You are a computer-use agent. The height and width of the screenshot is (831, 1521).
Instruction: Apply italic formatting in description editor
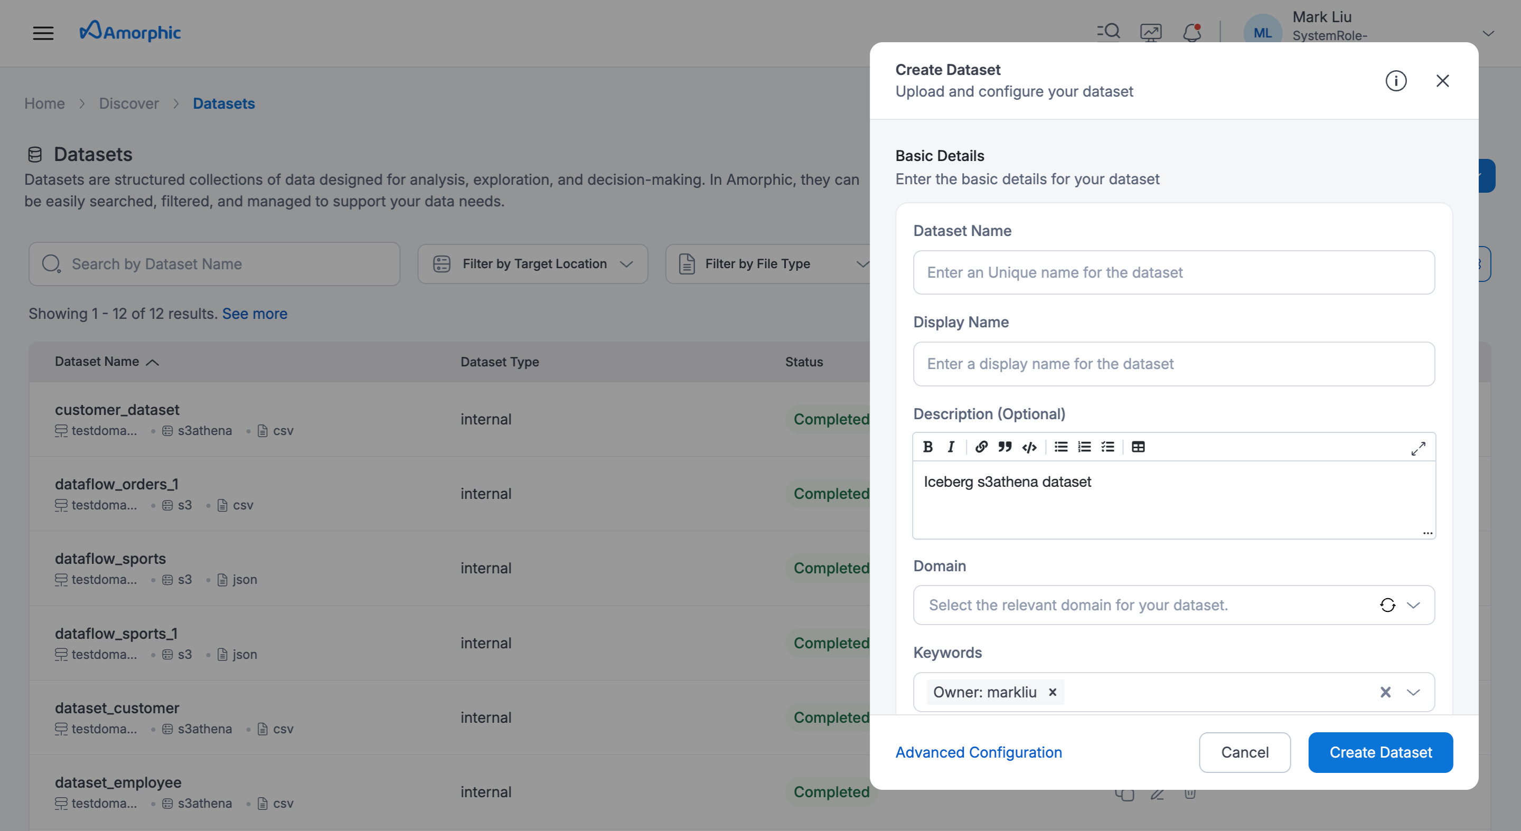(x=951, y=447)
